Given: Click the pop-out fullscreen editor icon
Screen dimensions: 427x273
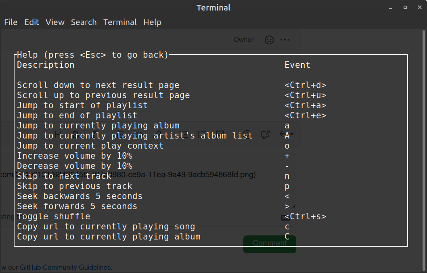Looking at the screenshot, I should tap(266, 134).
